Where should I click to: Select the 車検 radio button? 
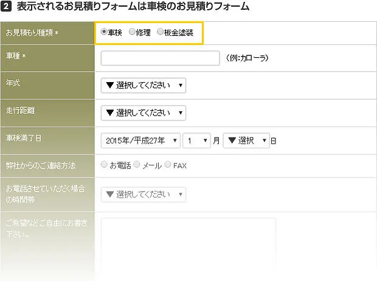(104, 32)
